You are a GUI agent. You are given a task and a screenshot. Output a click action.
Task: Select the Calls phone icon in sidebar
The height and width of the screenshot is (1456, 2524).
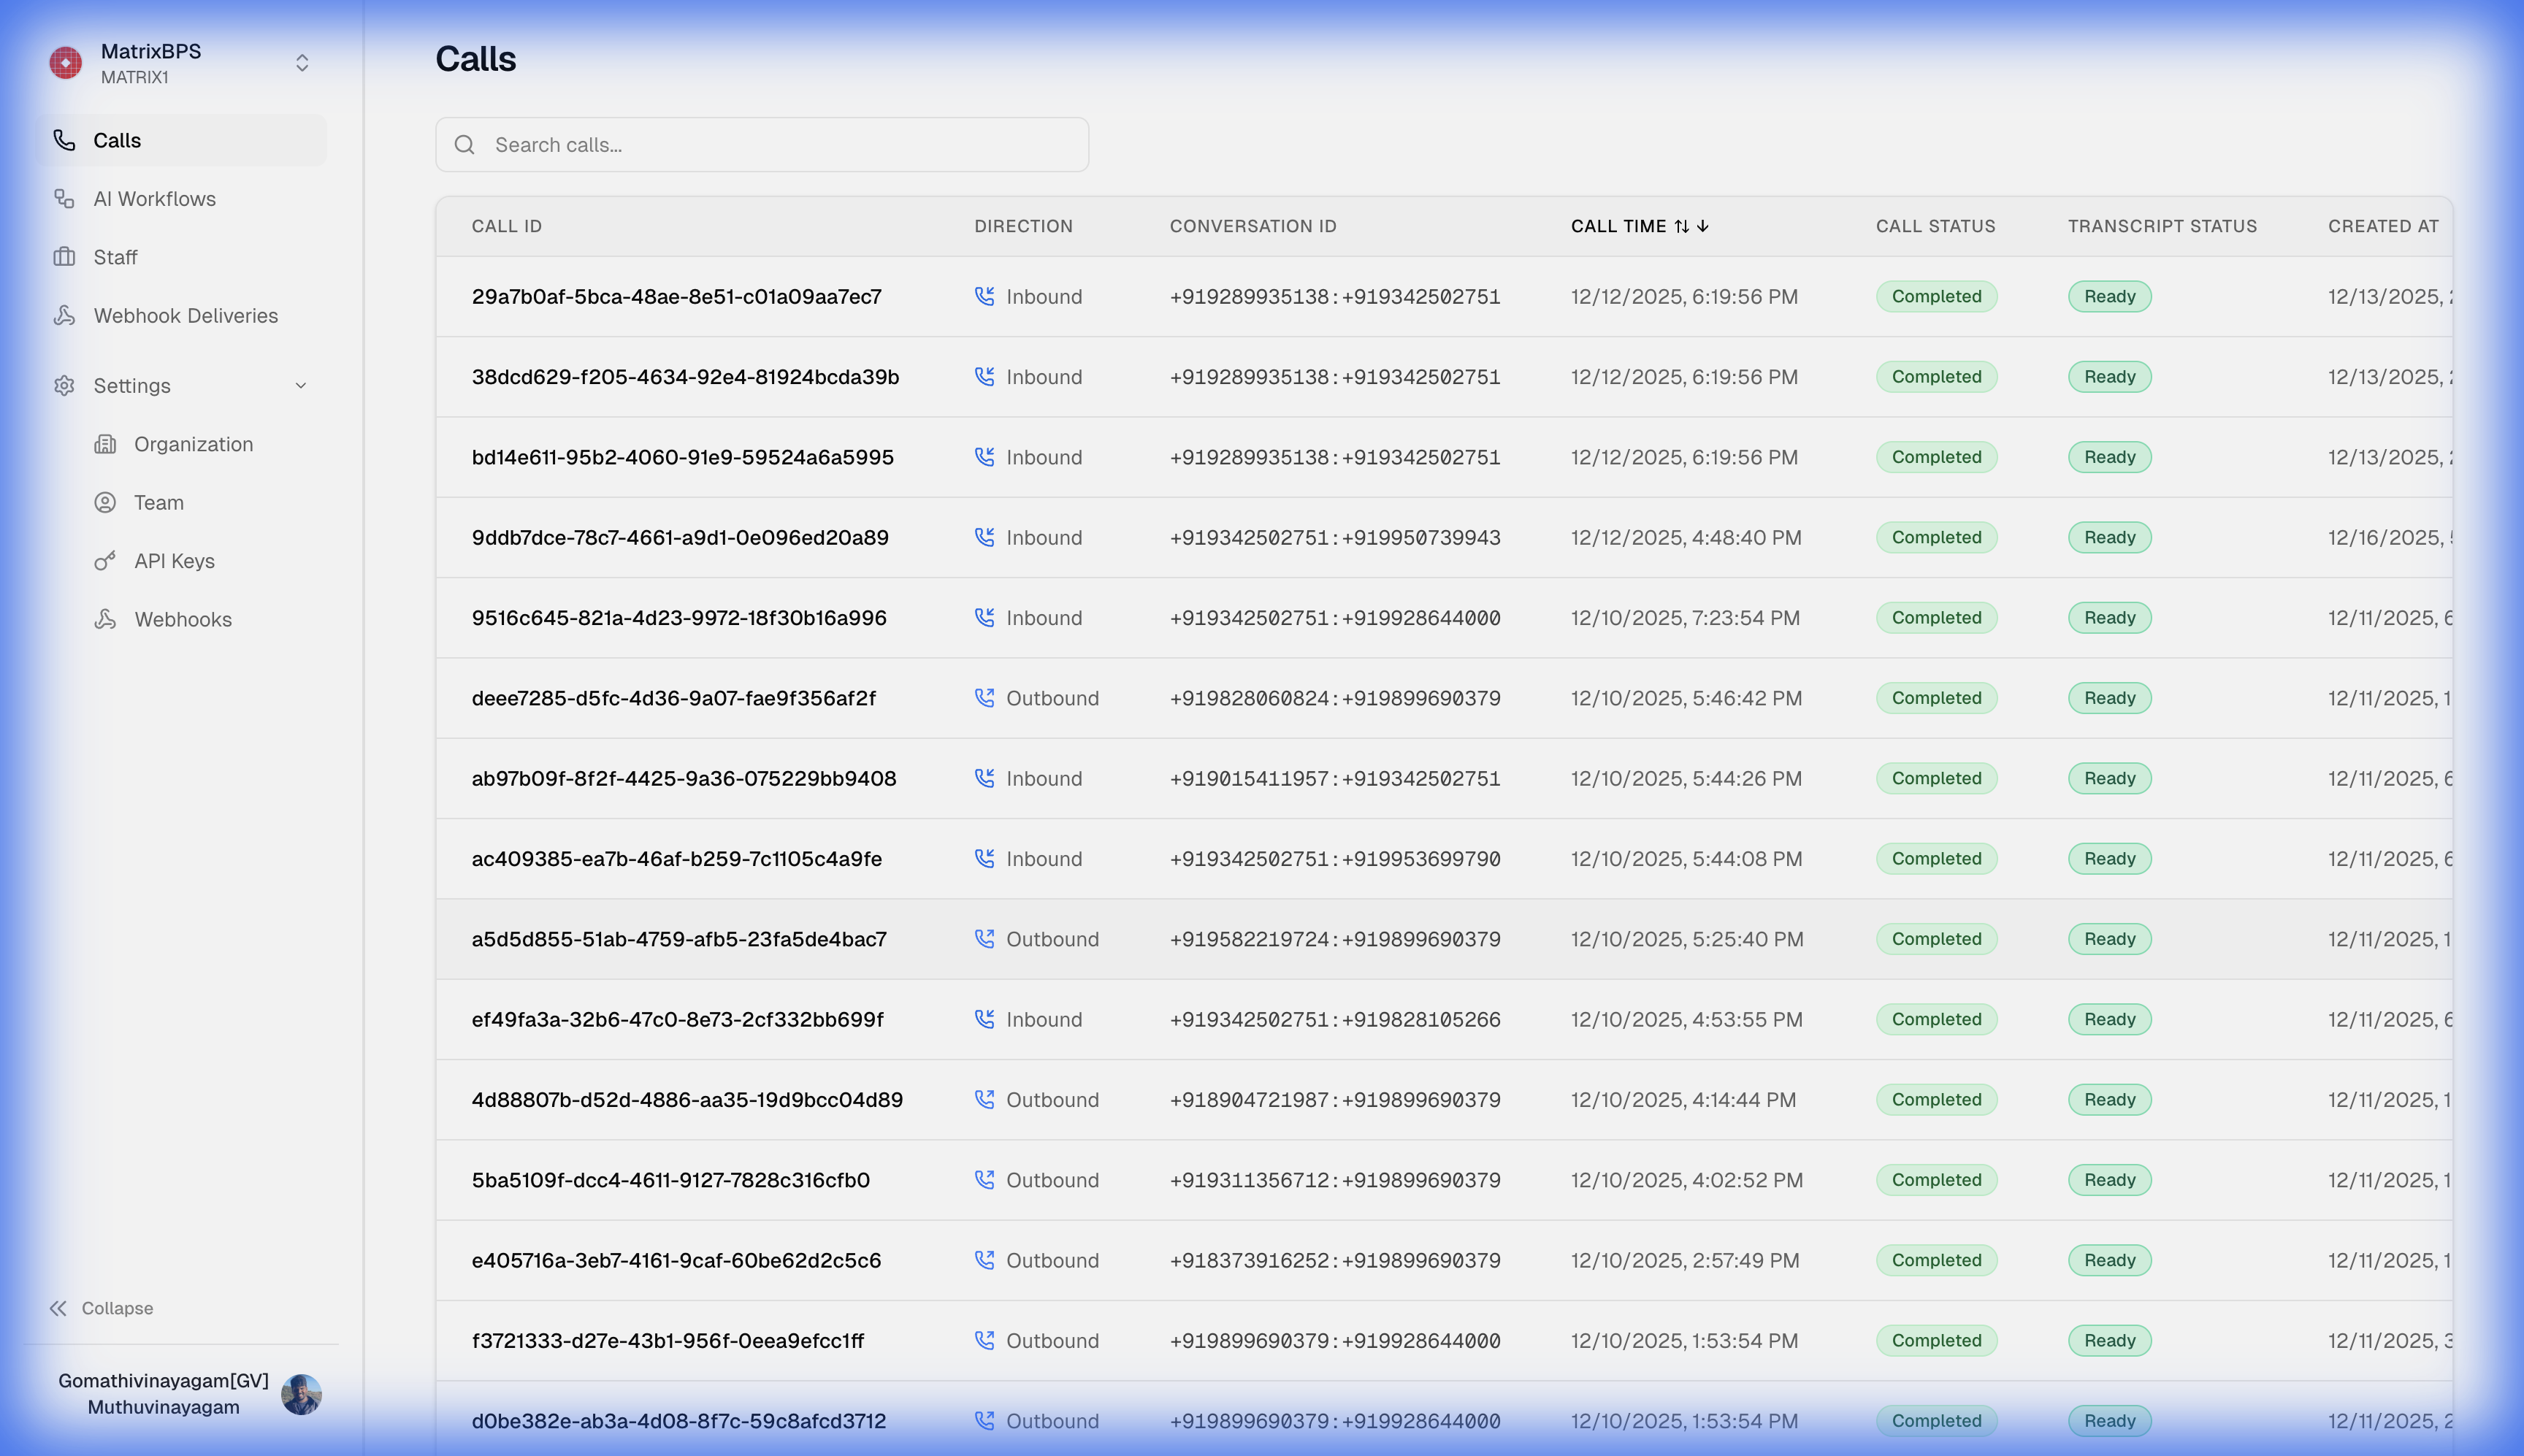click(64, 140)
